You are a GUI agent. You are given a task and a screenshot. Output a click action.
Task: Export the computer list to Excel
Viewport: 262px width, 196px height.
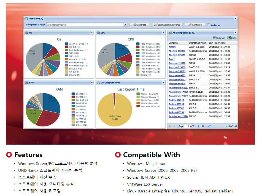pos(232,38)
